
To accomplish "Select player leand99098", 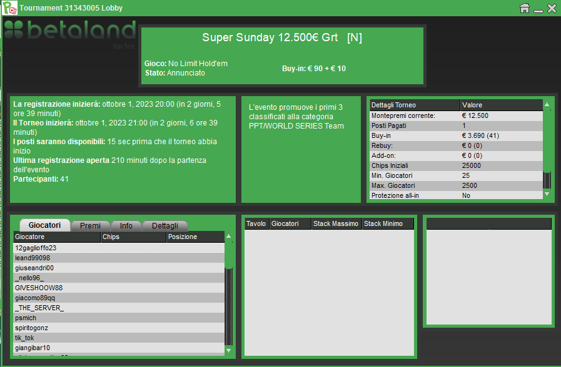I will [x=119, y=258].
